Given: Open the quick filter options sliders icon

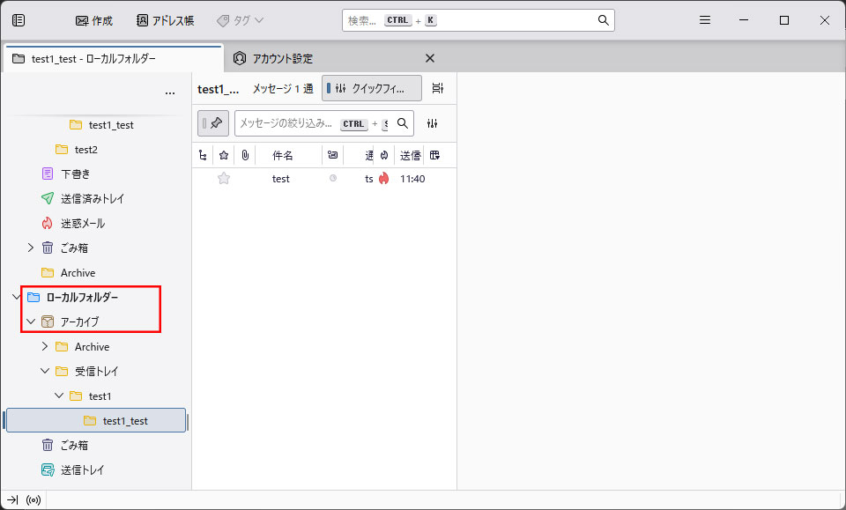Looking at the screenshot, I should click(x=432, y=123).
